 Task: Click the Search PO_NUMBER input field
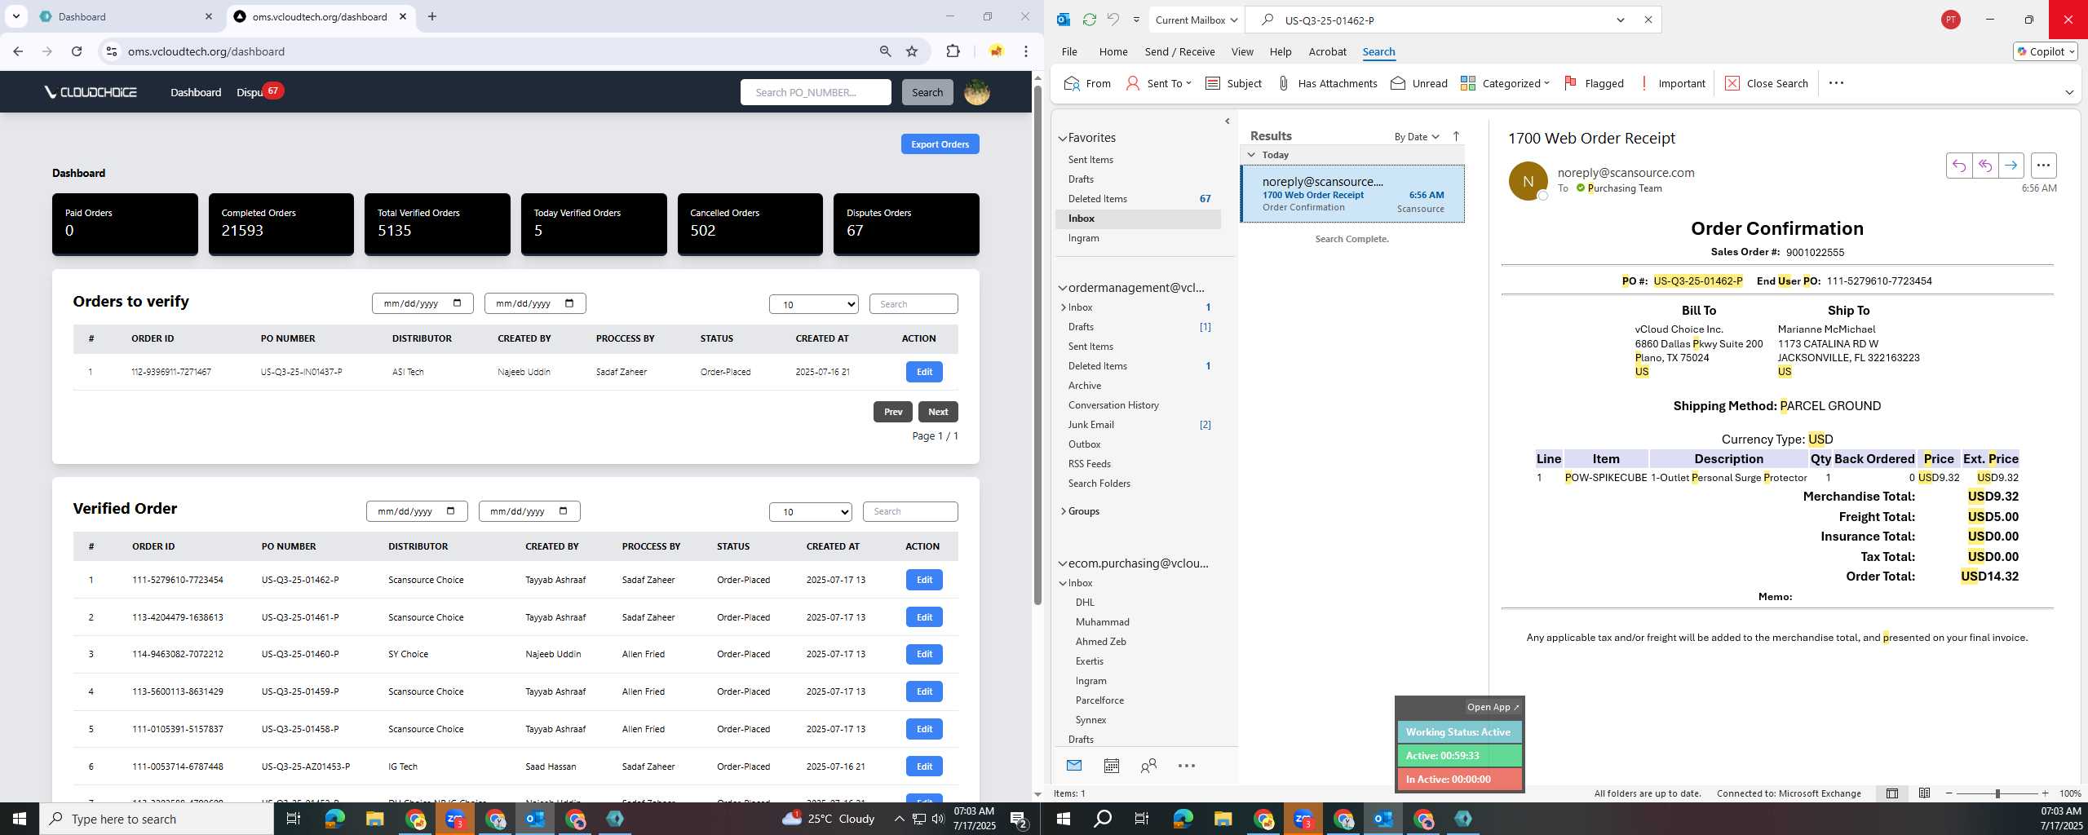coord(815,92)
